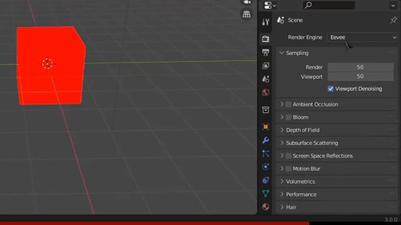Open the Particle properties tab
The height and width of the screenshot is (225, 401).
pyautogui.click(x=266, y=153)
